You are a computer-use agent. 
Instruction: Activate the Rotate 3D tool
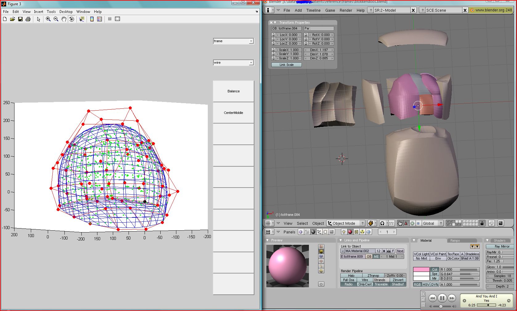[x=72, y=19]
